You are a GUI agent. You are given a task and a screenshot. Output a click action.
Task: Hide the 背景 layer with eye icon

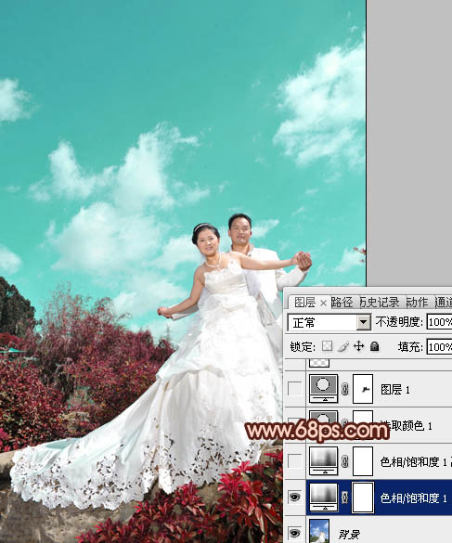pyautogui.click(x=295, y=532)
